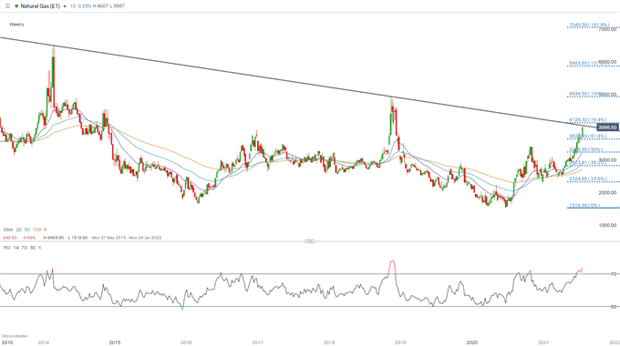
Task: Click the Weekly timeframe label
Action: click(16, 25)
